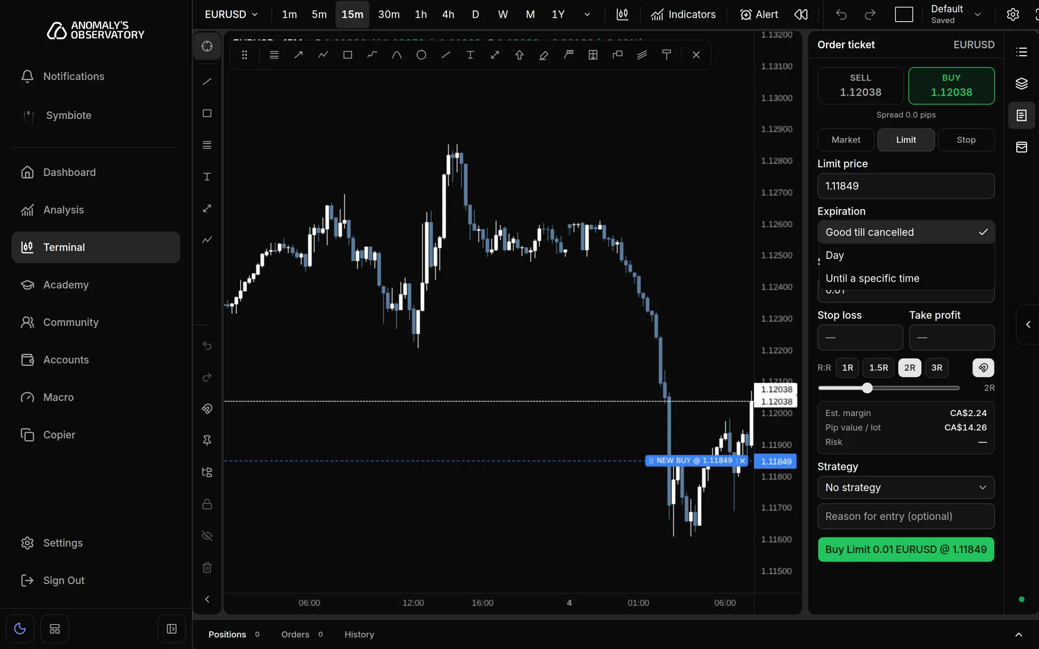Open the watchlist icon on right rail

[x=1021, y=52]
